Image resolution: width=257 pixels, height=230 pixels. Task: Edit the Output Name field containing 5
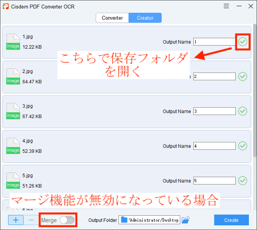215,181
